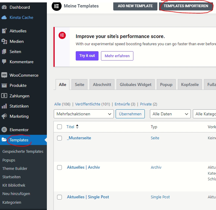Click the Add New Template button
The image size is (216, 210).
135,6
